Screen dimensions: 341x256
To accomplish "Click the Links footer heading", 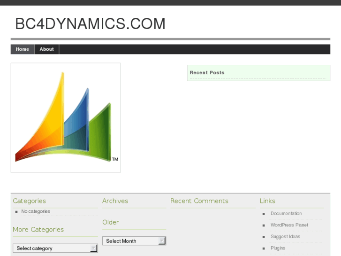I will (x=267, y=201).
